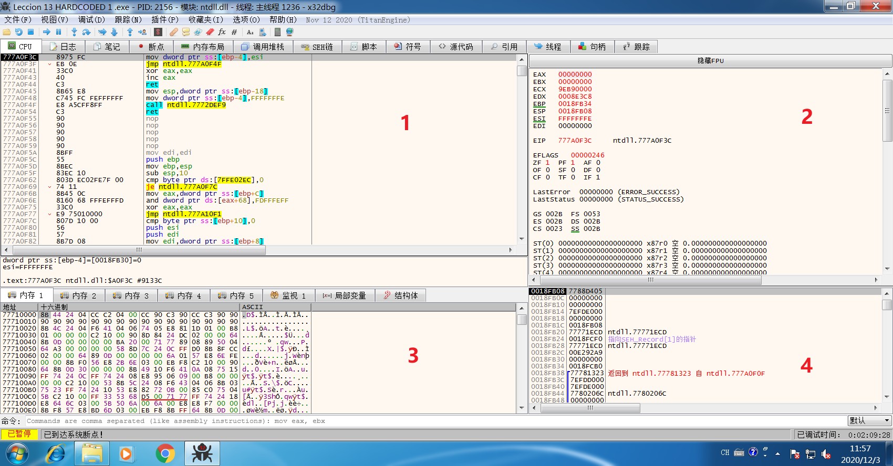Open the Functions fx icon

222,32
